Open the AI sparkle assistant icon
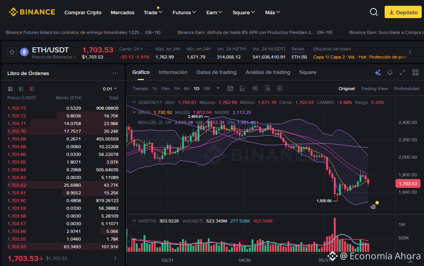This screenshot has height=266, width=424. tap(378, 72)
